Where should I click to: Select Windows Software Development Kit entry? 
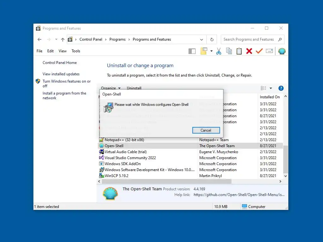click(x=190, y=170)
